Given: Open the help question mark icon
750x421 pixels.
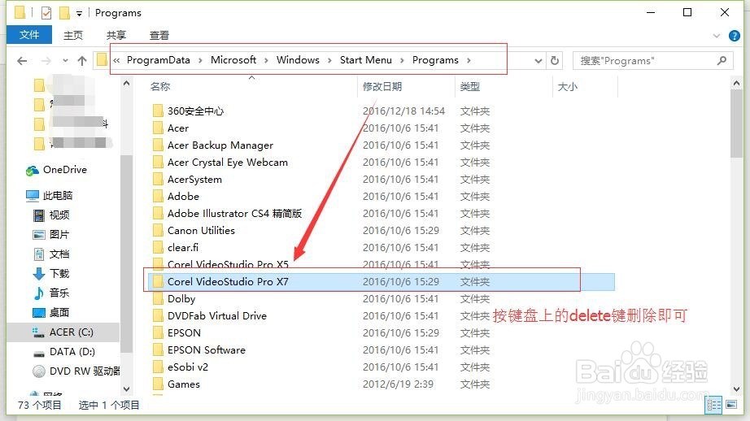Looking at the screenshot, I should pyautogui.click(x=735, y=36).
